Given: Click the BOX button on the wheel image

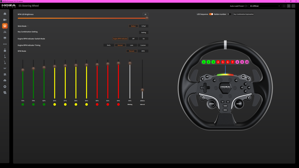Looking at the screenshot, I should tap(243, 77).
